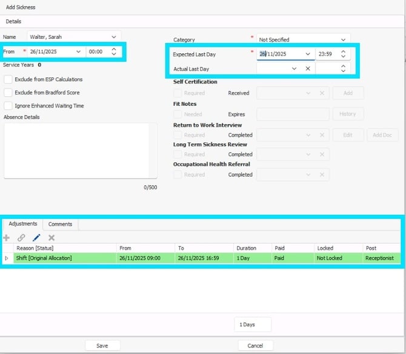Screen dimensions: 406x354
Task: Clear the Actual Last Day date
Action: pos(308,69)
